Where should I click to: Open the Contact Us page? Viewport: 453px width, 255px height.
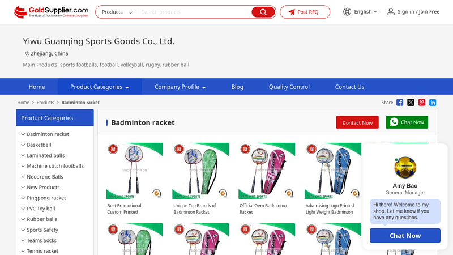tap(349, 87)
